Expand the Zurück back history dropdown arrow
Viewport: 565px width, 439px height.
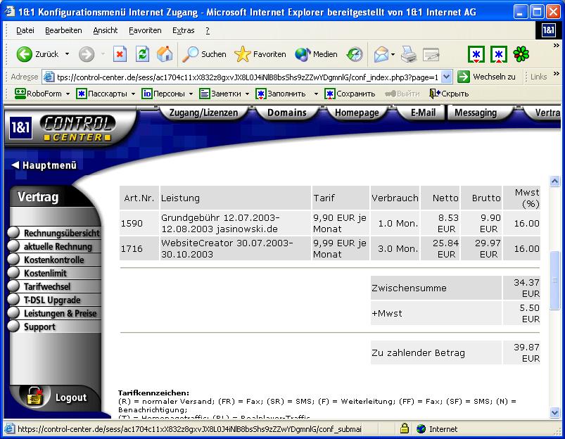67,54
